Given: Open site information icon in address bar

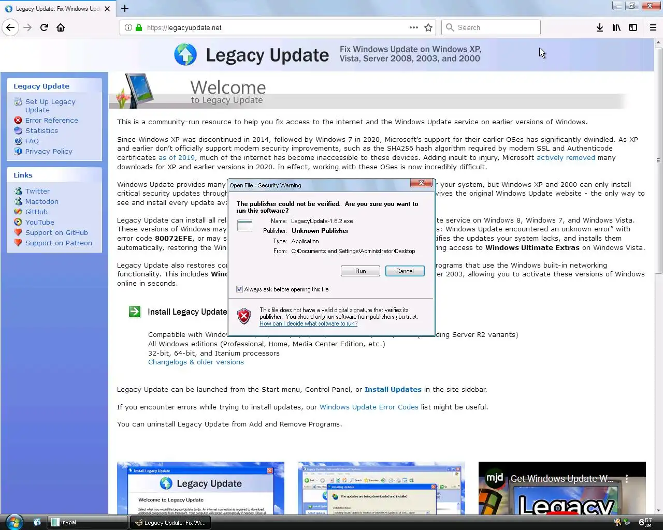Looking at the screenshot, I should 128,27.
